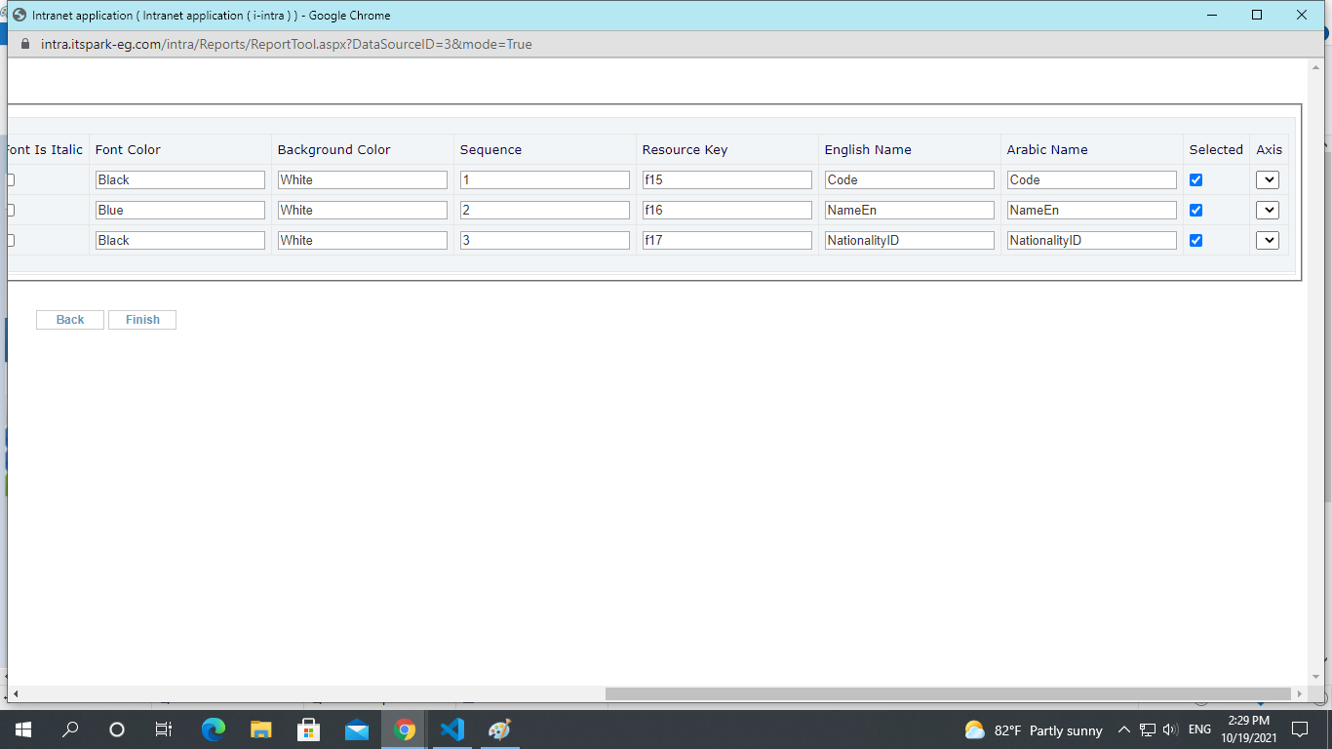1332x749 pixels.
Task: Uncheck Selected checkbox for NameEn row
Action: [1195, 210]
